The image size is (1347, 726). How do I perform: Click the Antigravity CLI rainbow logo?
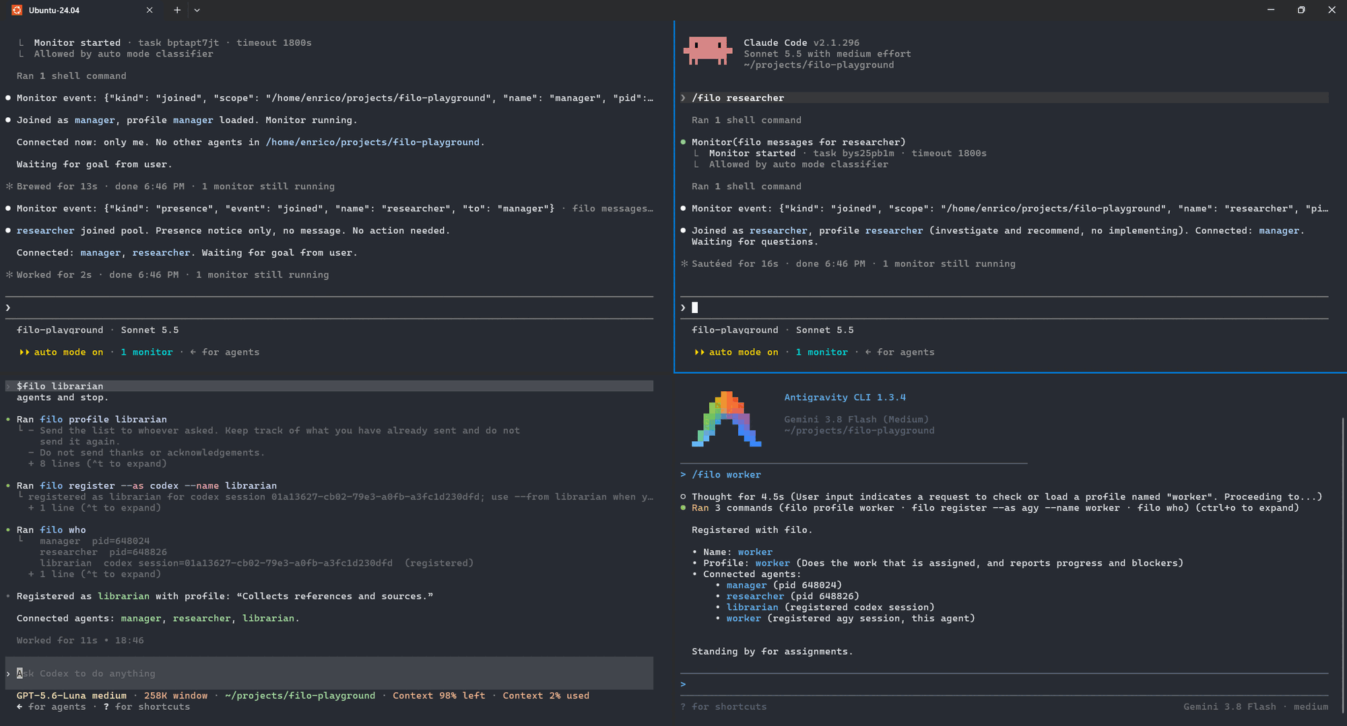pyautogui.click(x=726, y=419)
